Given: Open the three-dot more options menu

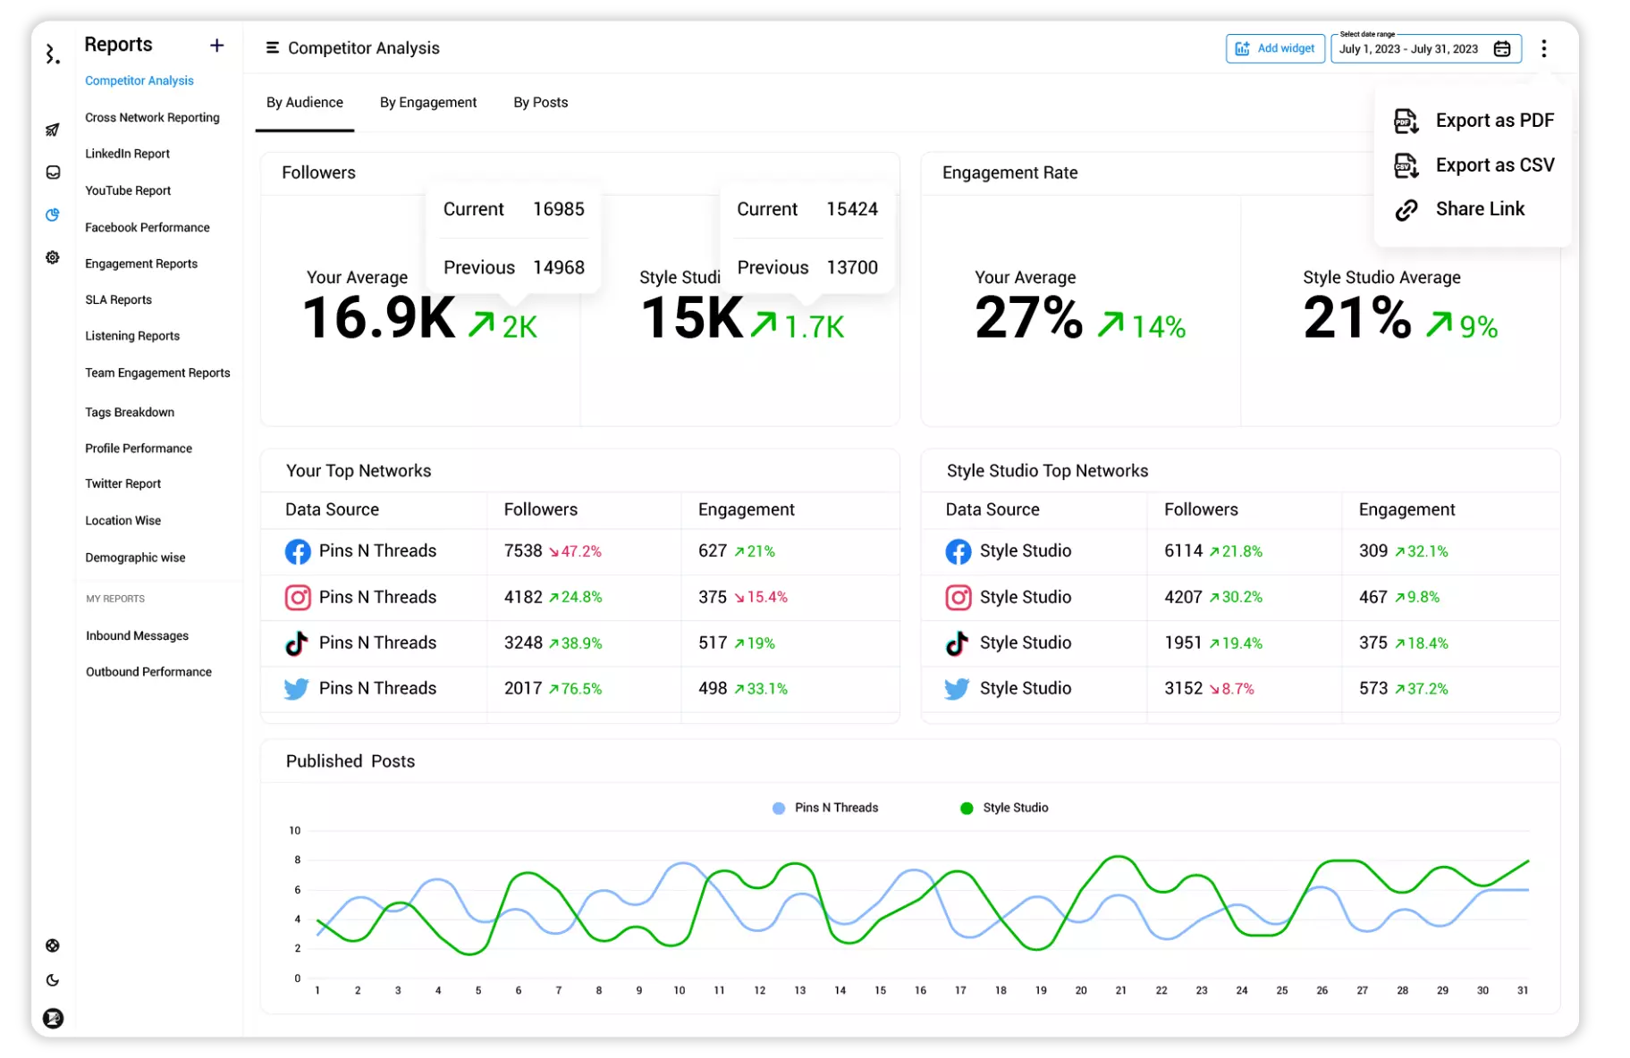Looking at the screenshot, I should (x=1543, y=49).
